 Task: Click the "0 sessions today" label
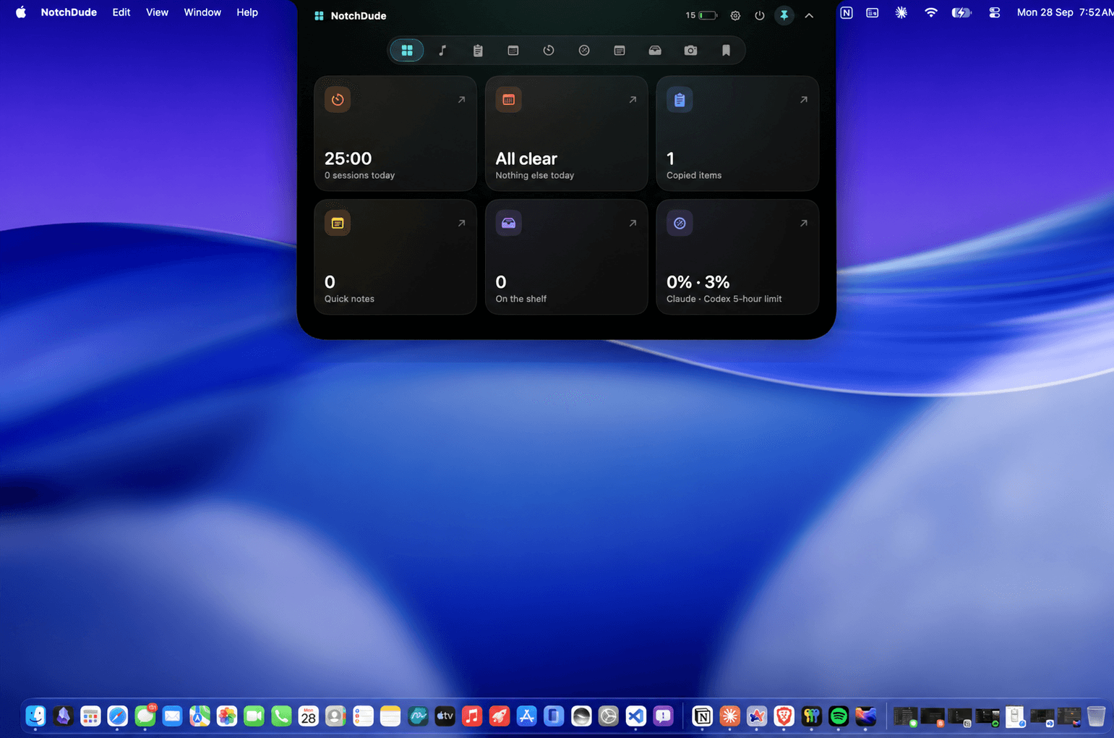point(359,175)
